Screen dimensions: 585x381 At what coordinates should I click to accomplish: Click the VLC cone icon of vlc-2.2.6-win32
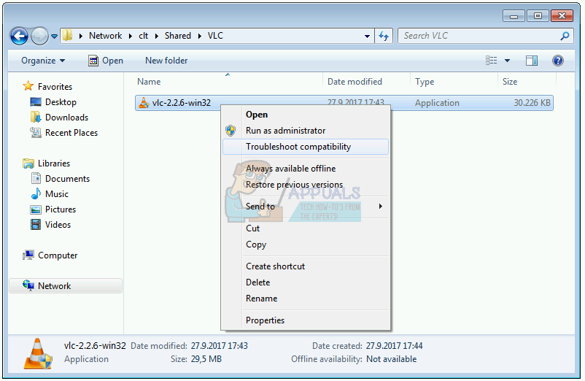click(144, 103)
